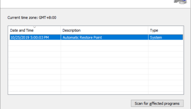
Task: Click white header area above time zone text
Action: click(85, 4)
